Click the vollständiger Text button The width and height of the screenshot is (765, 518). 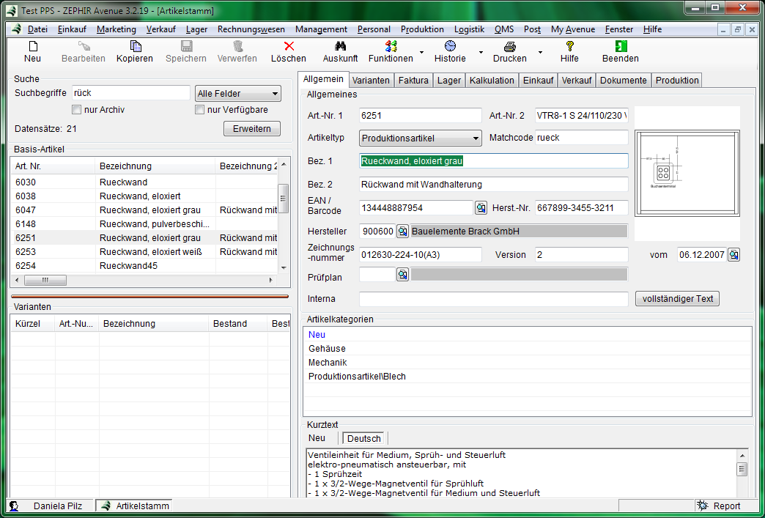(x=677, y=299)
